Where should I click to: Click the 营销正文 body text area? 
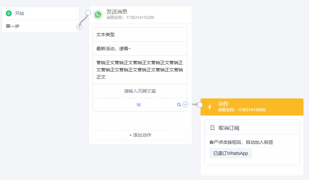(x=140, y=70)
